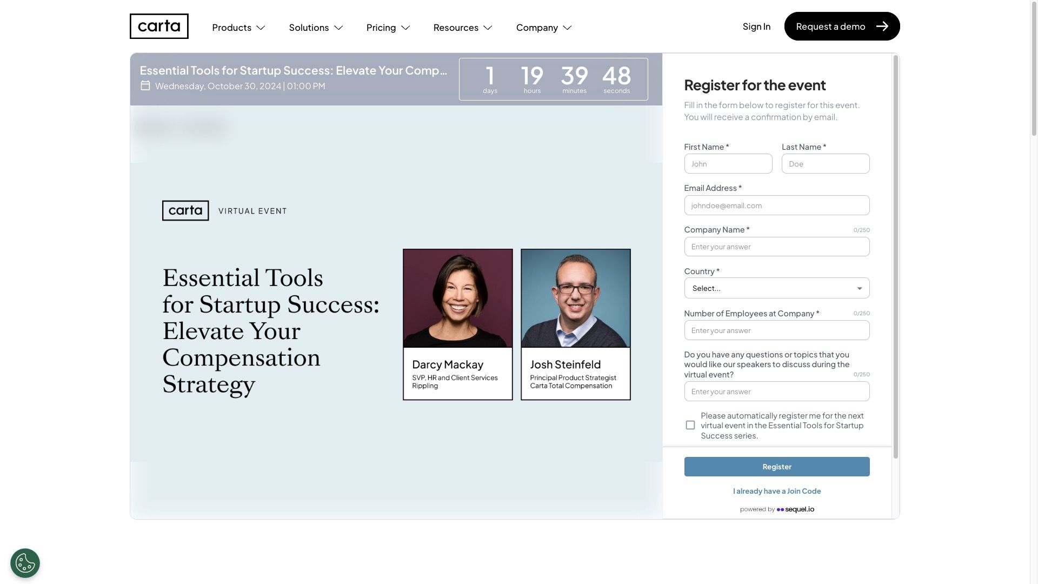Viewport: 1038px width, 584px height.
Task: Click I already have a Join Code
Action: 777,491
